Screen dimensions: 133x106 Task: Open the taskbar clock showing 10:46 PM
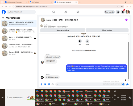tap(124, 98)
